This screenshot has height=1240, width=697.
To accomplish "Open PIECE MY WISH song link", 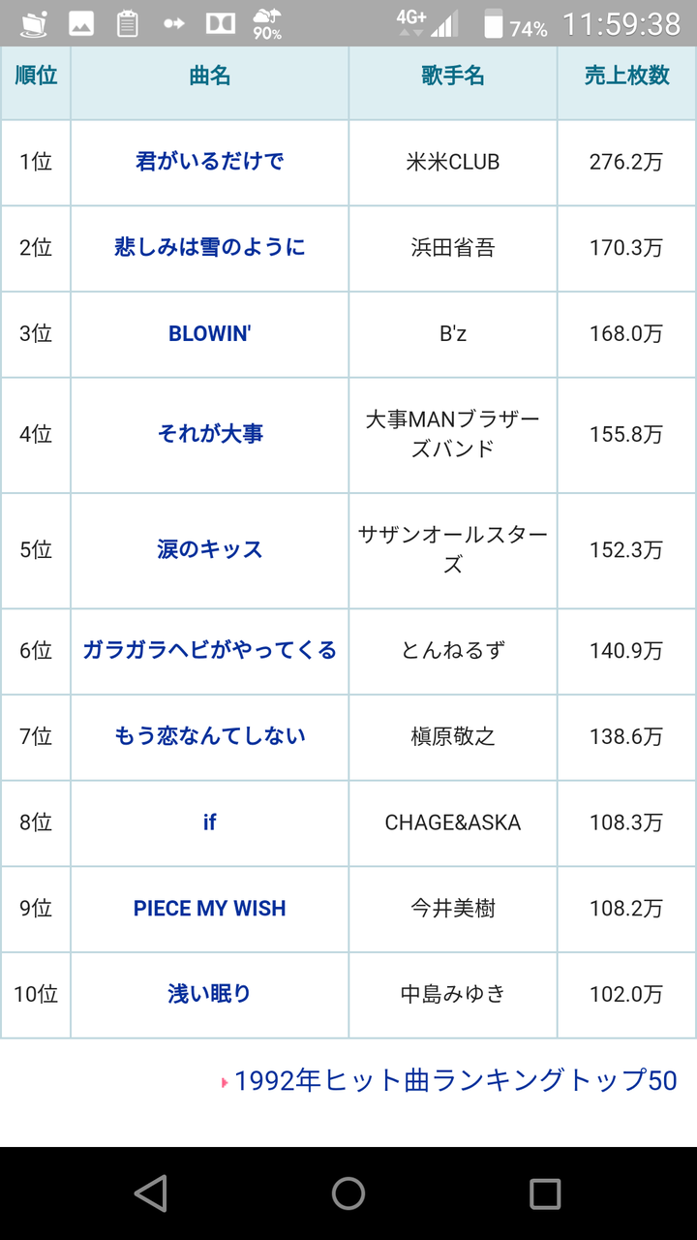I will (210, 909).
